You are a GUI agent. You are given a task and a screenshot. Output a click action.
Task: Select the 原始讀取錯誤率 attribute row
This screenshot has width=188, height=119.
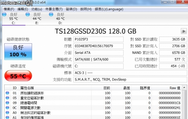pyautogui.click(x=93, y=93)
